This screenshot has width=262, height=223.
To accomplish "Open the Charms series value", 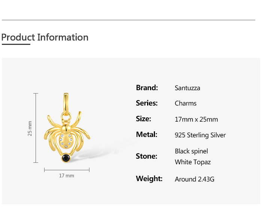I will pyautogui.click(x=186, y=104).
